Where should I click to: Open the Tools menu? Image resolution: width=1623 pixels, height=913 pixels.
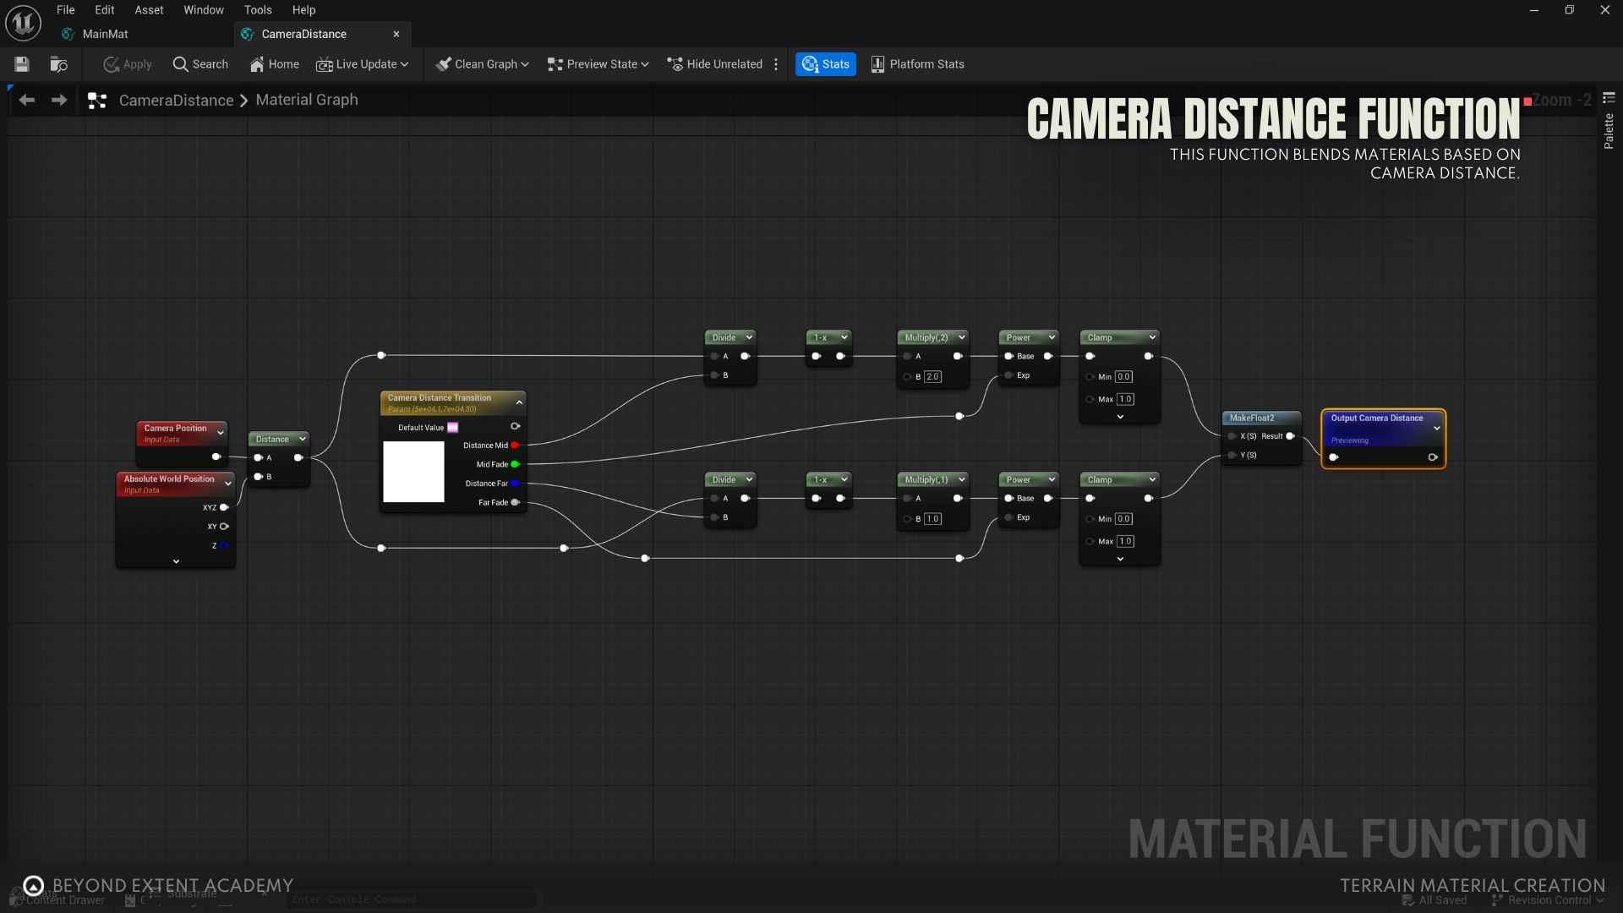click(258, 10)
